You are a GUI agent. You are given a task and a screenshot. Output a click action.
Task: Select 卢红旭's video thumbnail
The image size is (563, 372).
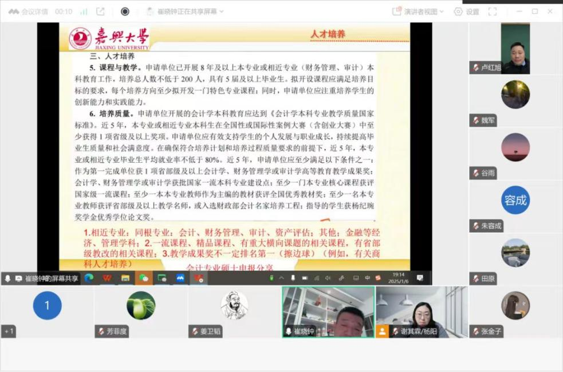[515, 49]
